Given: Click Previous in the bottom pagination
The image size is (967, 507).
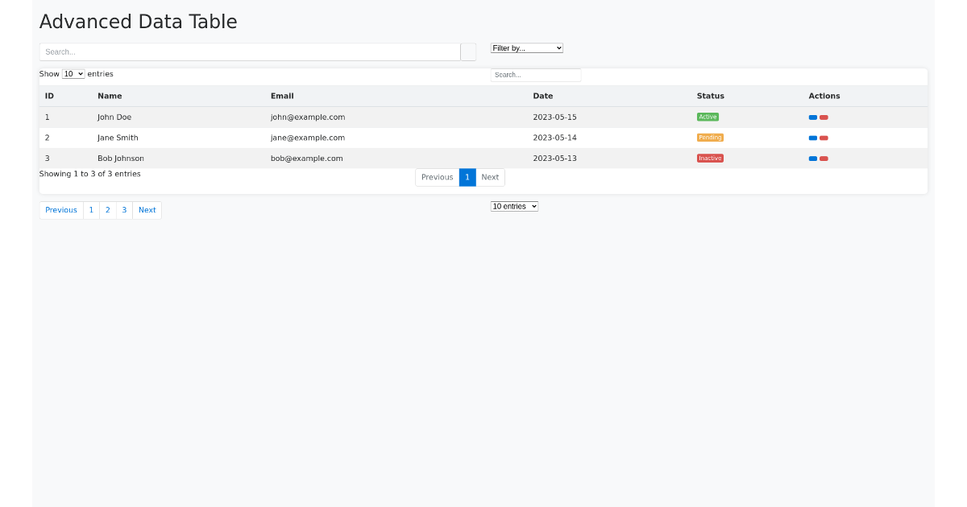Looking at the screenshot, I should coord(60,209).
